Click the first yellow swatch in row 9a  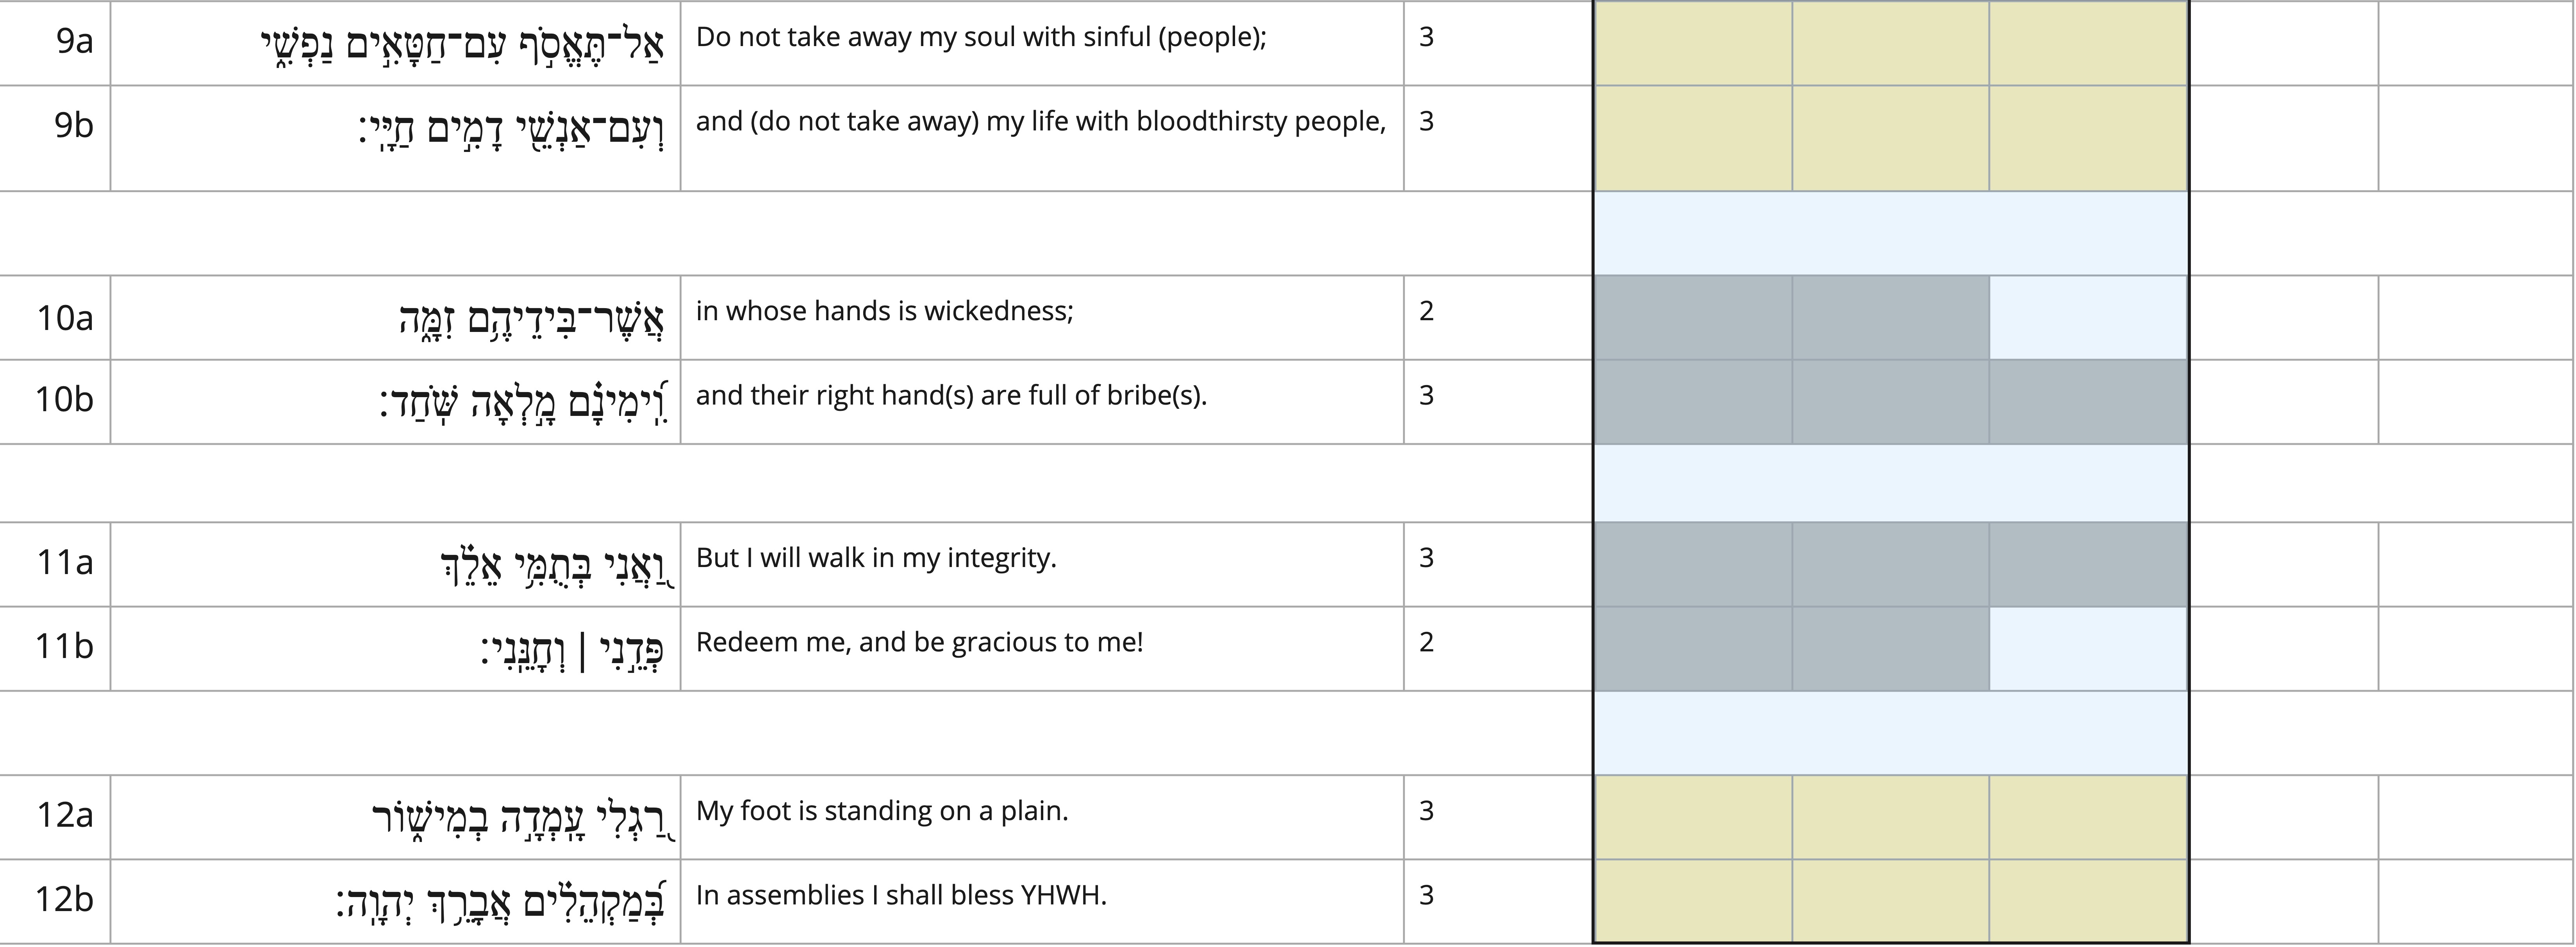click(1693, 43)
